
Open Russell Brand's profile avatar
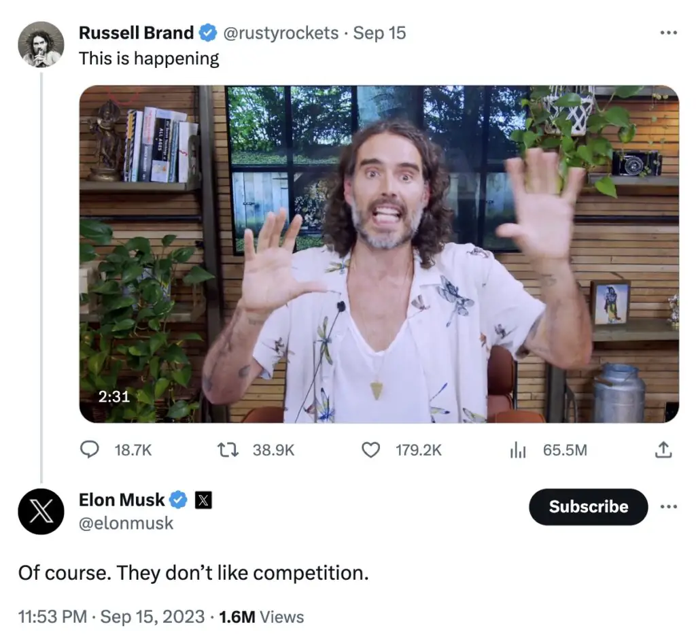point(41,44)
